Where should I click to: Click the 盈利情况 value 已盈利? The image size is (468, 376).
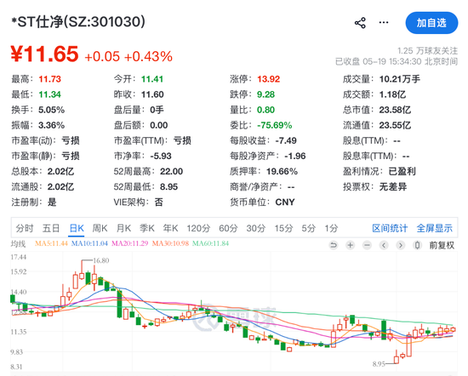tap(402, 172)
